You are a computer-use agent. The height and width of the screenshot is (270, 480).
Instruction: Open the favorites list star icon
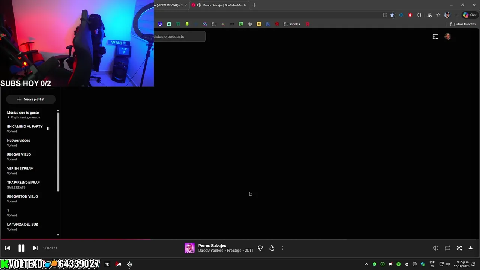click(438, 15)
